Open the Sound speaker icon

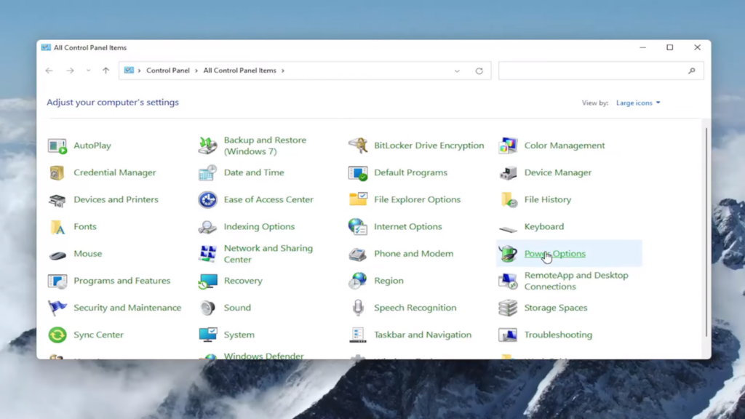coord(207,308)
